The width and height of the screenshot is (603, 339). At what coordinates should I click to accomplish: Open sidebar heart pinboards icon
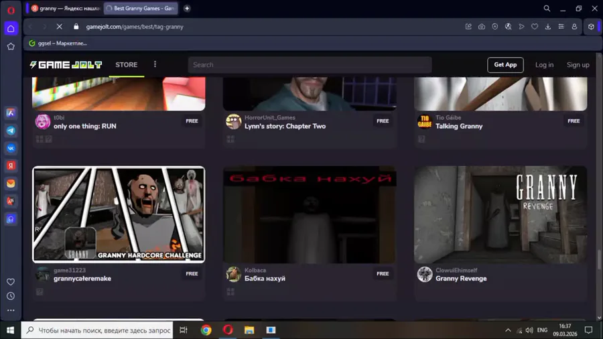11,282
